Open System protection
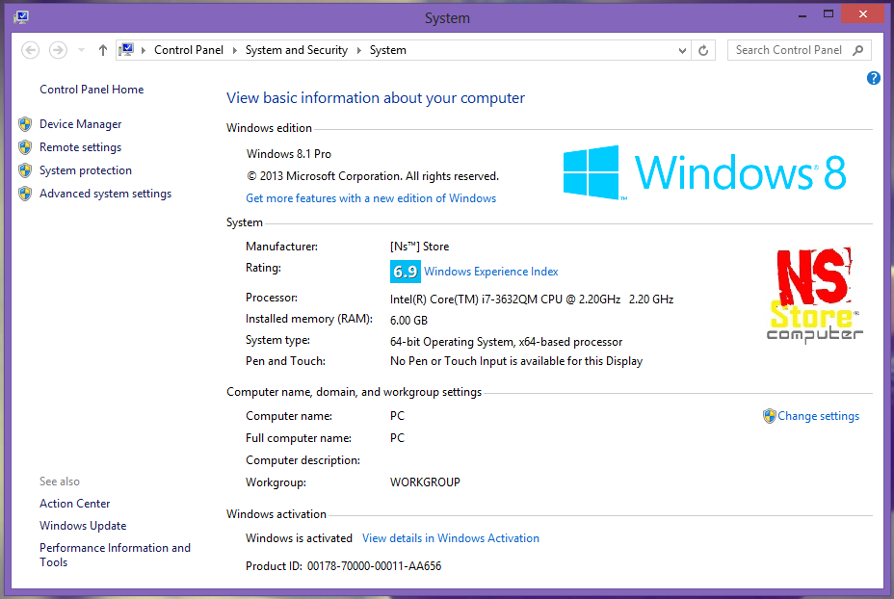894x599 pixels. (x=86, y=170)
